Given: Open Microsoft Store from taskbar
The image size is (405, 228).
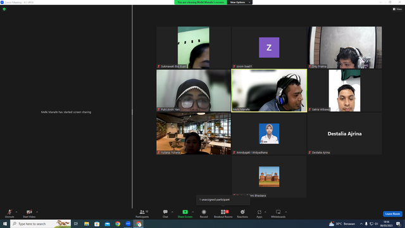Looking at the screenshot, I should pyautogui.click(x=97, y=224).
